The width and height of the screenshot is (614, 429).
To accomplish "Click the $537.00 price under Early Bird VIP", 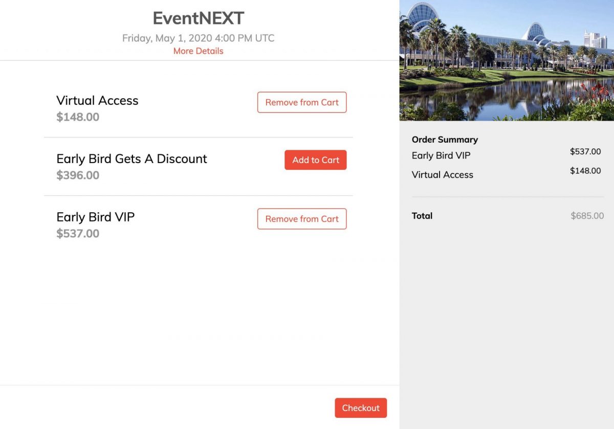I will [78, 234].
